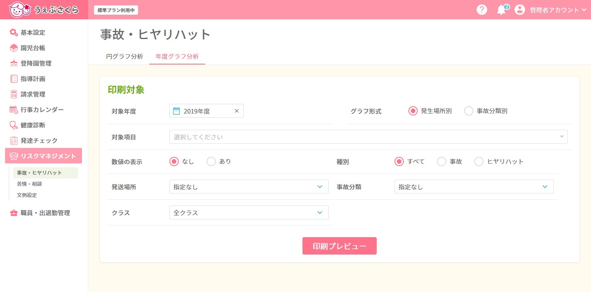Open 登降園管理 in the sidebar

point(36,63)
